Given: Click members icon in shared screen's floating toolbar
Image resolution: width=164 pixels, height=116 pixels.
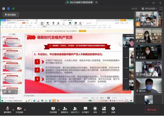Looking at the screenshot, I should [x=58, y=23].
